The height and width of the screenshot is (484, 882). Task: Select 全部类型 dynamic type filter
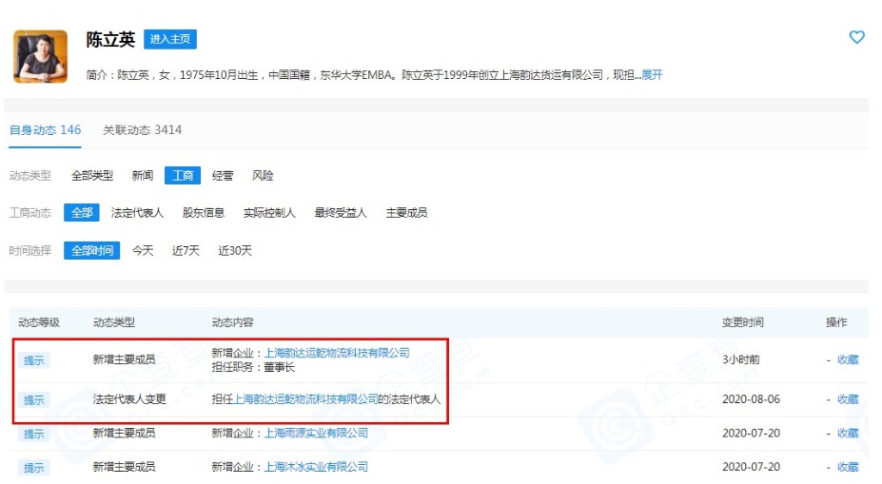pyautogui.click(x=92, y=176)
